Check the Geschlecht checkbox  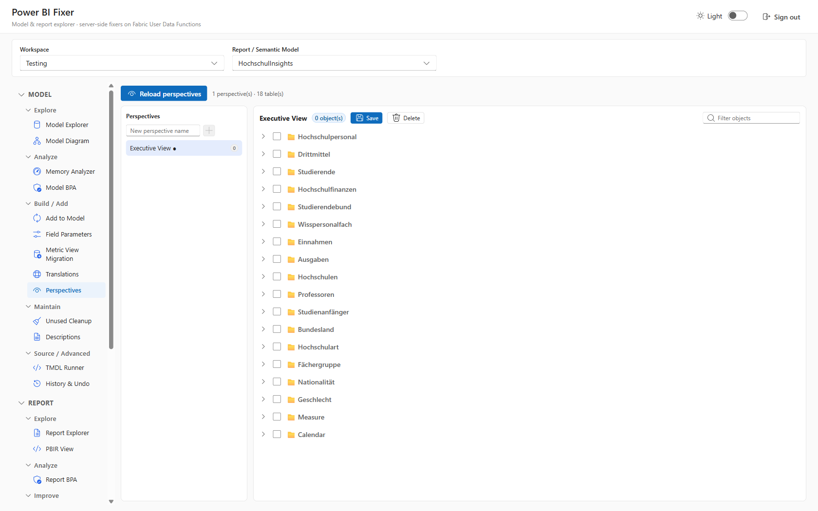(277, 399)
